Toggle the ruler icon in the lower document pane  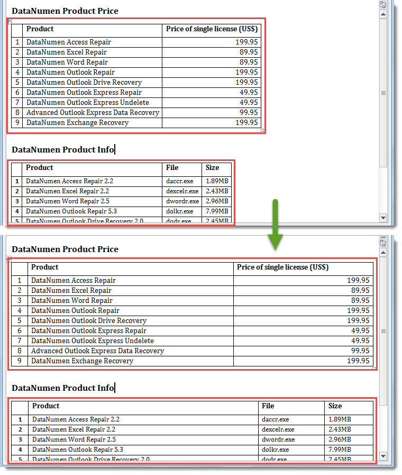tap(383, 243)
